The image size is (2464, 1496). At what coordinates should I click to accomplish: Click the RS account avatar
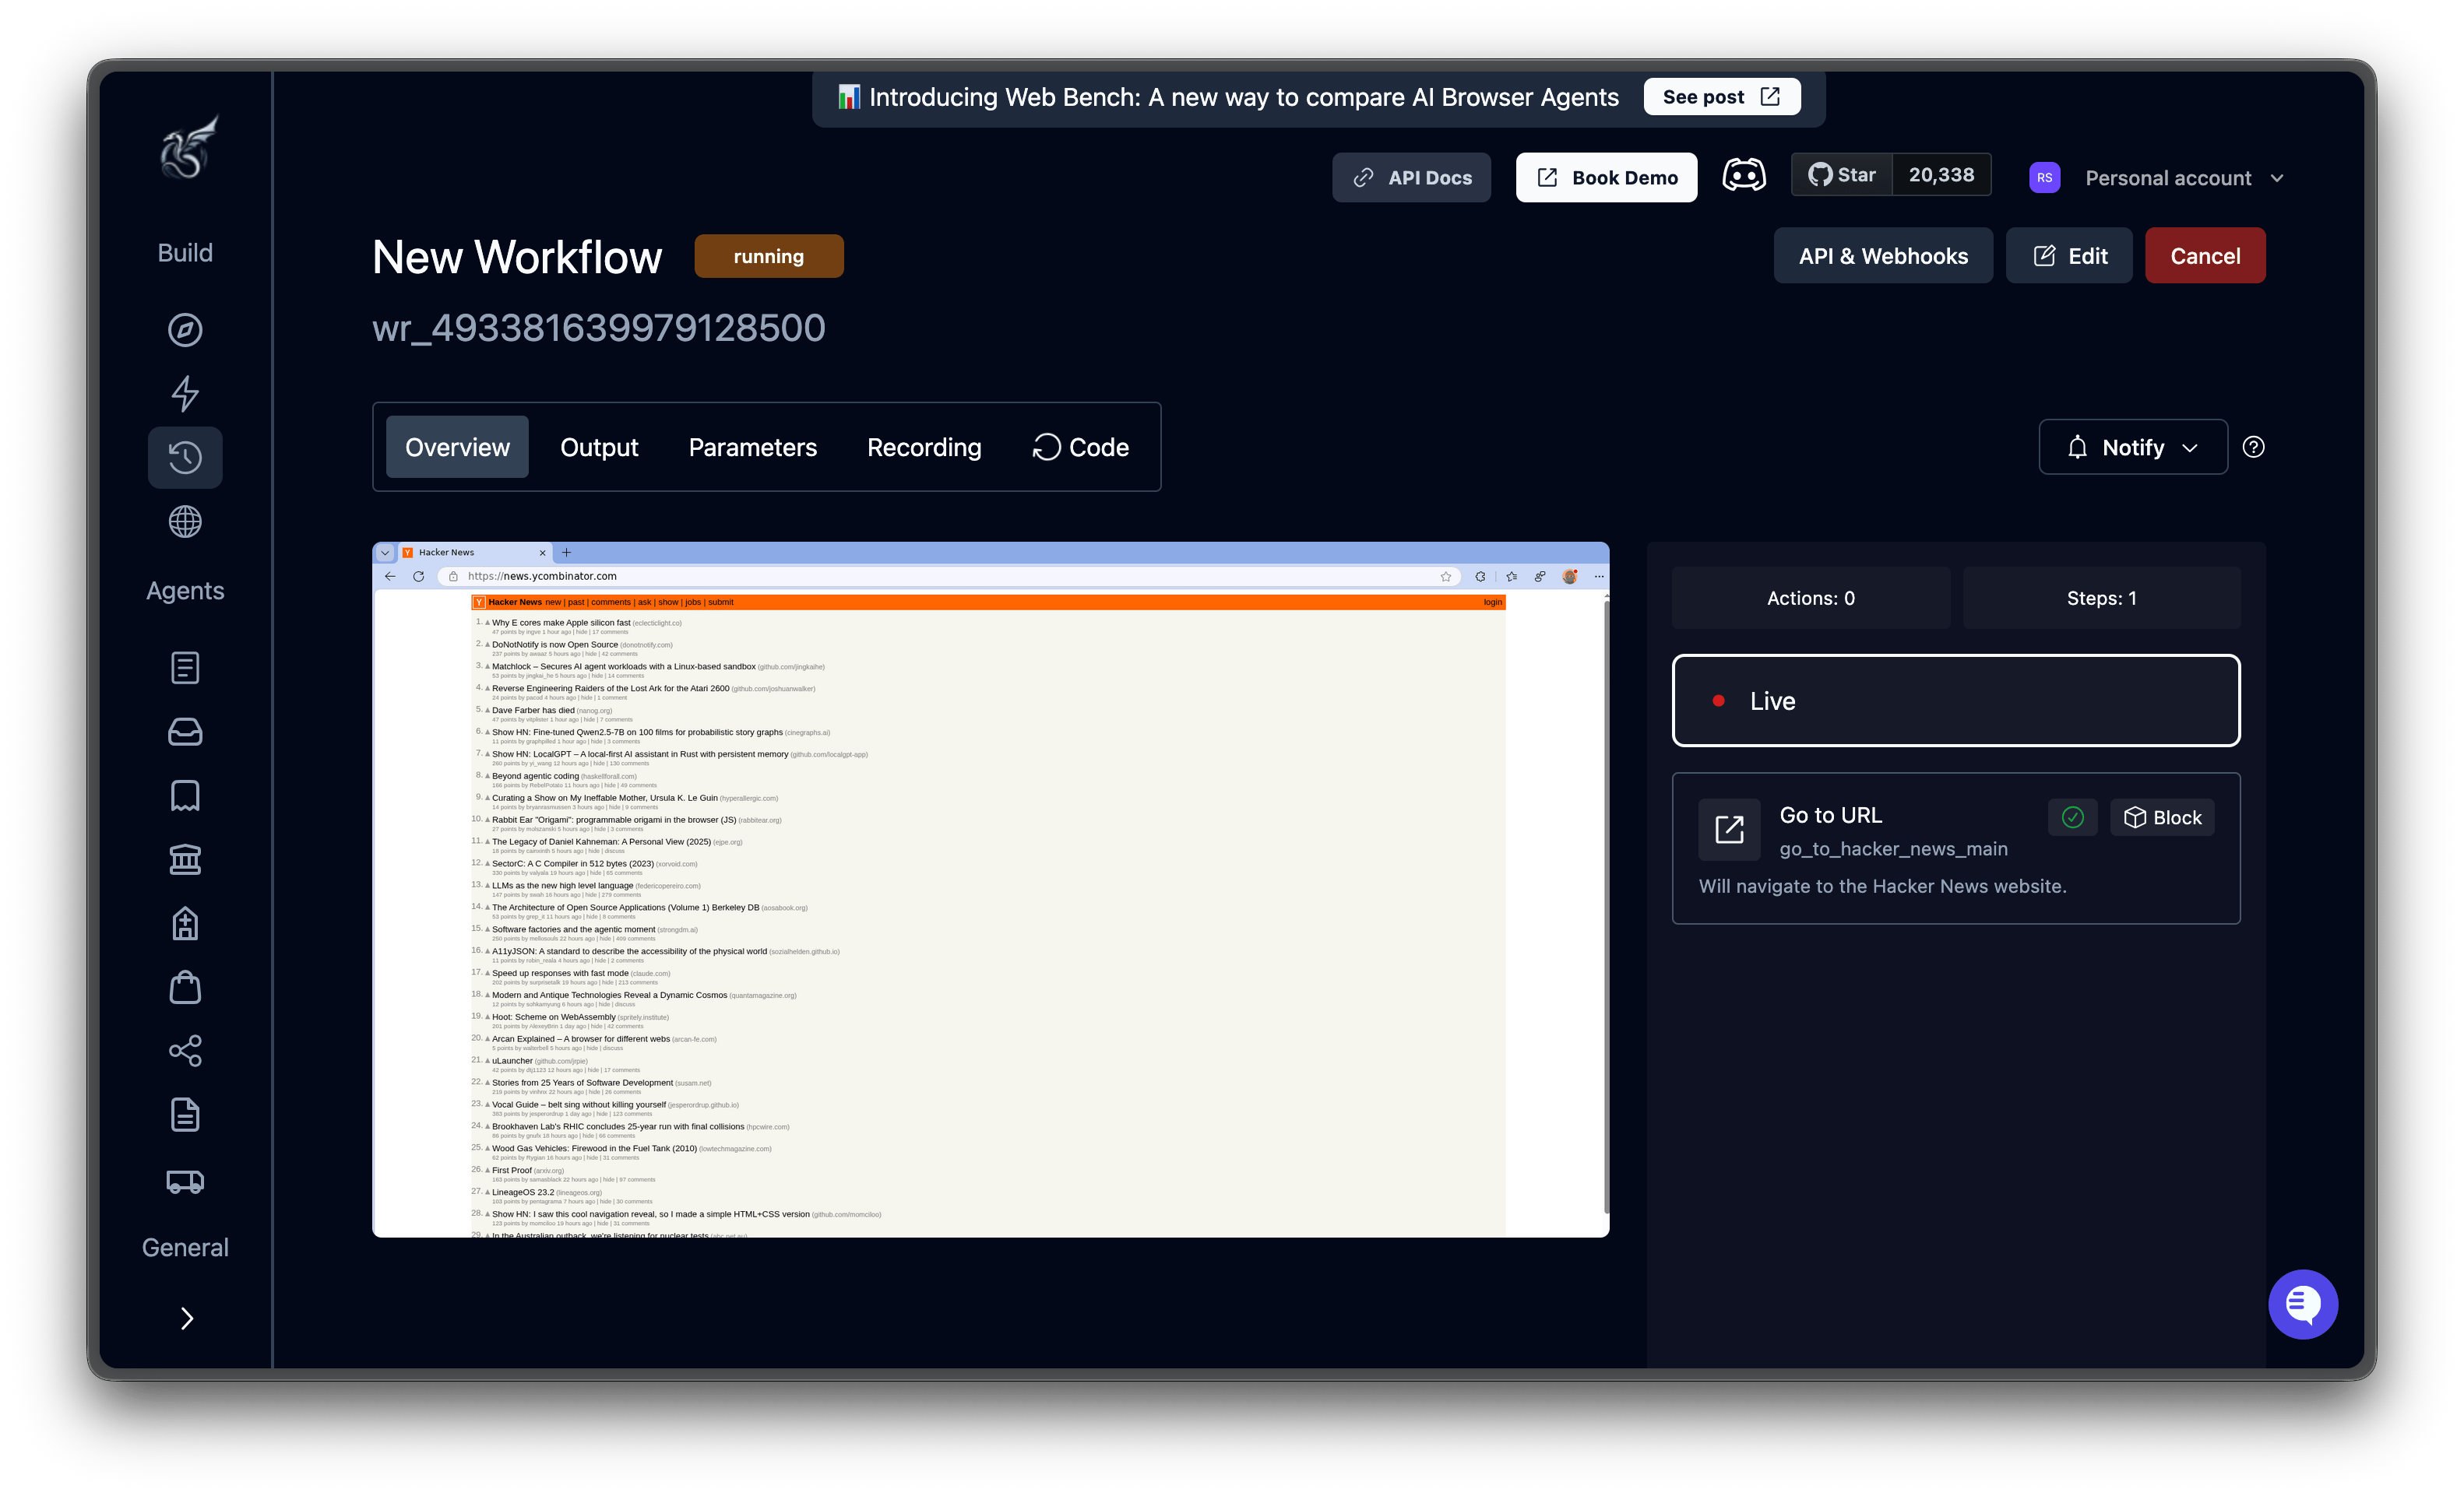point(2044,178)
